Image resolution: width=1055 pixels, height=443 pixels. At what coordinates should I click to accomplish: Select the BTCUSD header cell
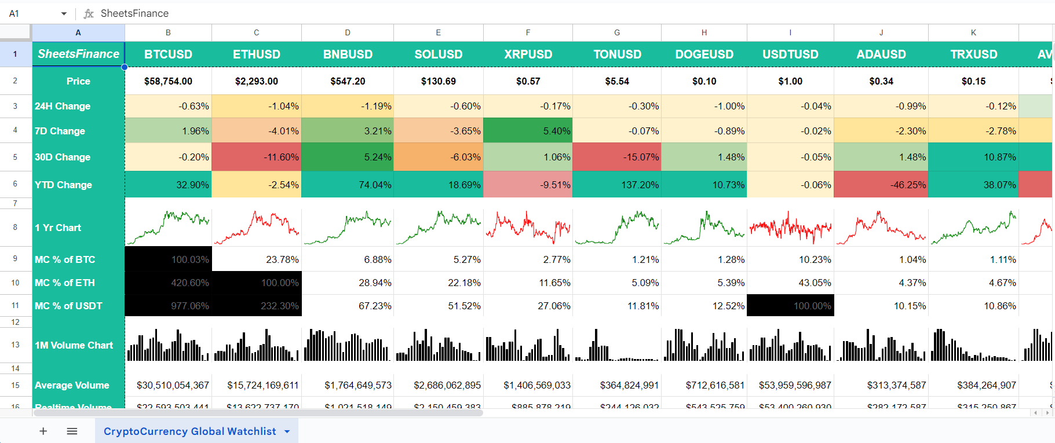[x=168, y=54]
